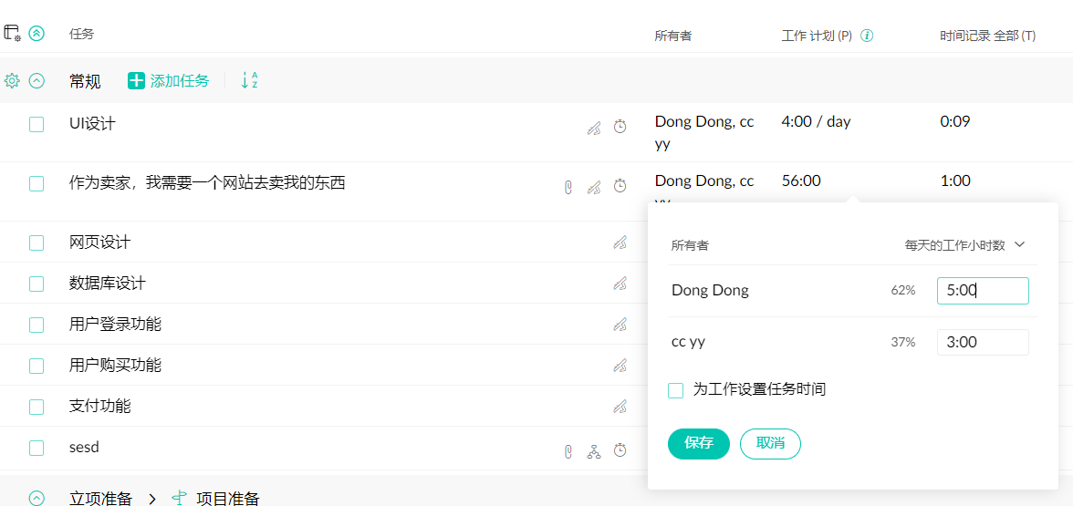Open column settings icon in header
The height and width of the screenshot is (506, 1073).
pos(12,33)
